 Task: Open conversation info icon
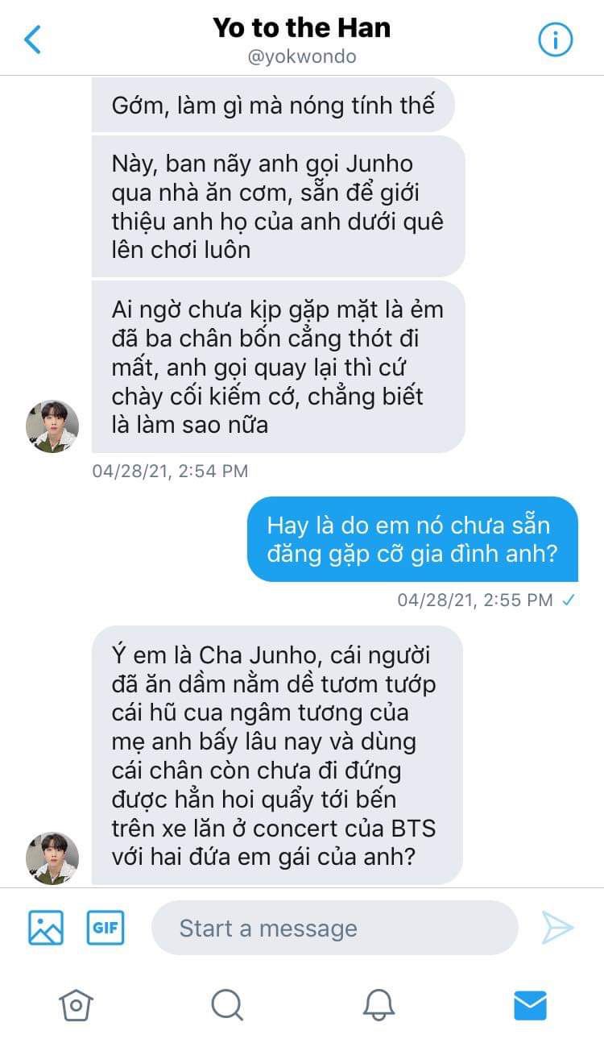click(555, 39)
